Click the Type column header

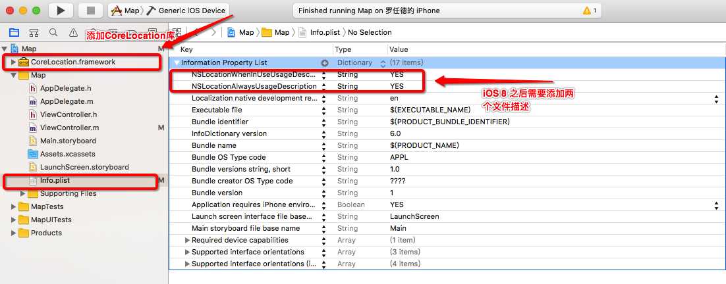343,49
